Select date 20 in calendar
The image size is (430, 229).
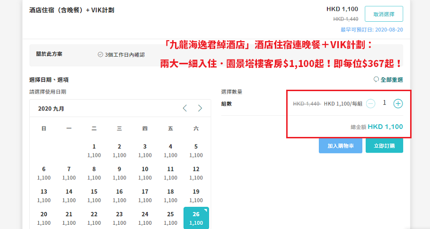pos(44,218)
